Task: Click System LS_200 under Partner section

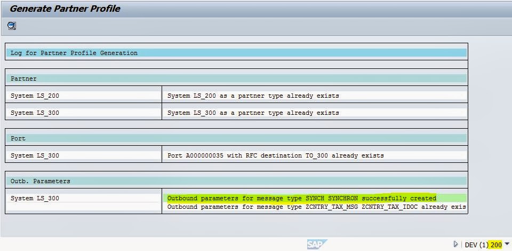Action: [35, 96]
